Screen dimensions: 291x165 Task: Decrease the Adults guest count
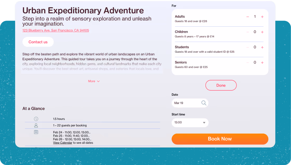click(248, 17)
